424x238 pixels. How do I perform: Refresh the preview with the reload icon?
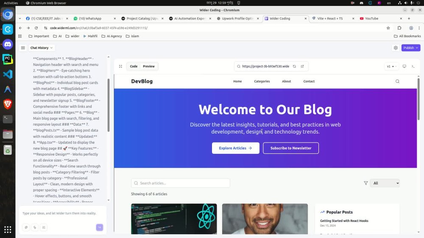pos(294,66)
